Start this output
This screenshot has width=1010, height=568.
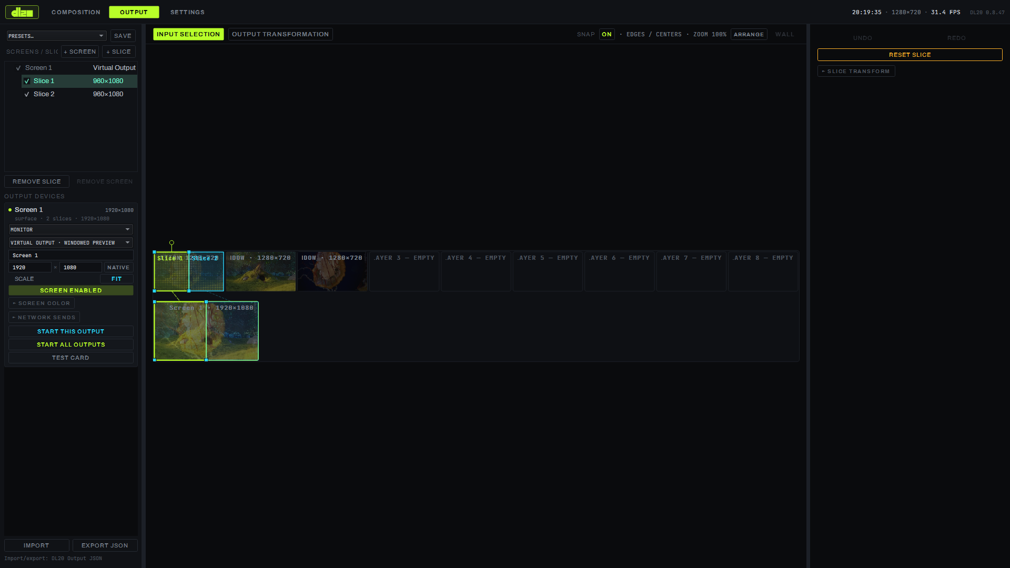point(70,331)
